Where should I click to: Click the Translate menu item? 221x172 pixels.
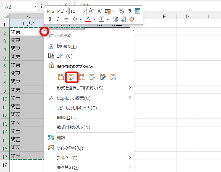(x=89, y=138)
